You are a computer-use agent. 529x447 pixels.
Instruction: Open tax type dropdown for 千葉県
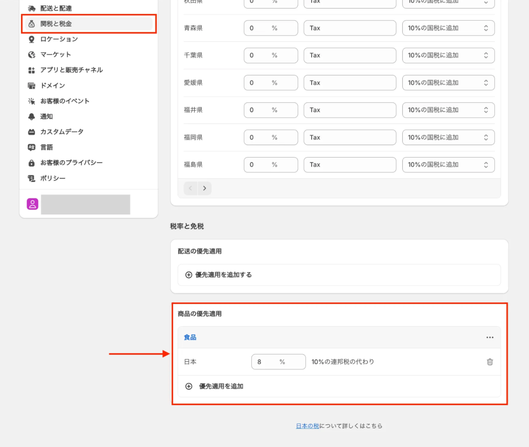tap(449, 56)
